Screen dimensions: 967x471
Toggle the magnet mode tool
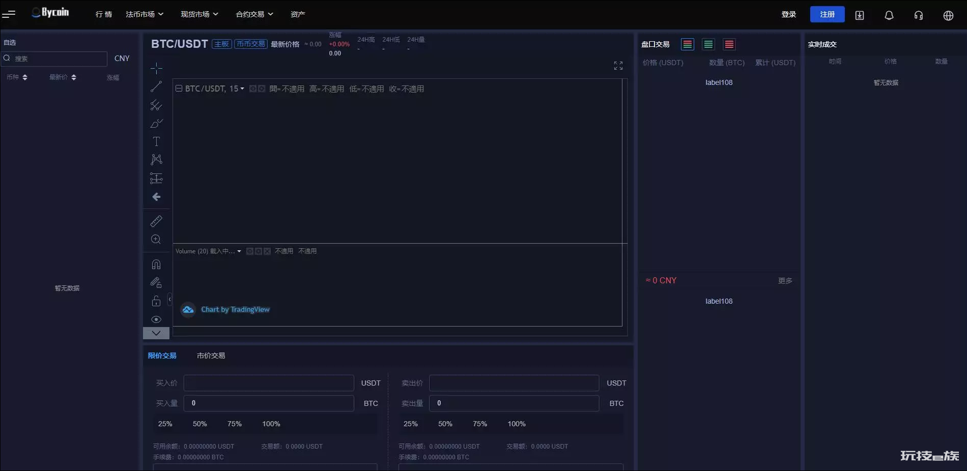(156, 264)
